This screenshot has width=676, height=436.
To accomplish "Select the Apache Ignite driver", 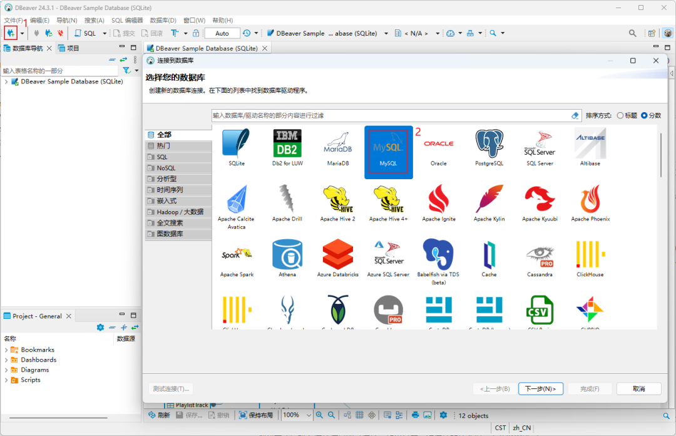I will pyautogui.click(x=438, y=203).
